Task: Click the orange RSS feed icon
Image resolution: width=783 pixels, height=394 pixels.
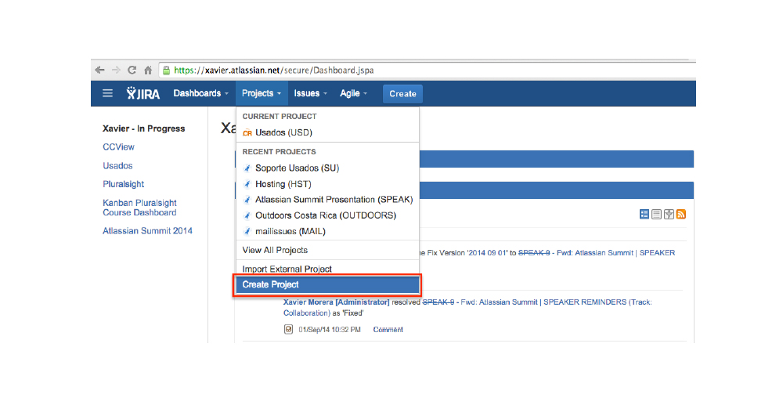Action: tap(680, 214)
